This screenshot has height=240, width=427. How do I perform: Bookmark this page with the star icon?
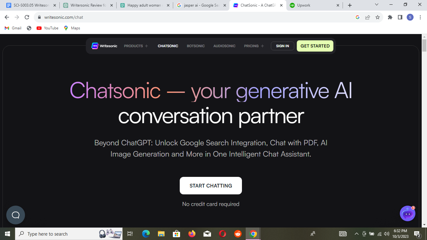(378, 17)
